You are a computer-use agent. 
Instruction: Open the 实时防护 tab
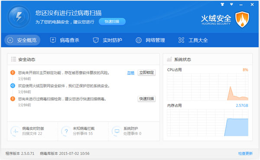coord(107,40)
